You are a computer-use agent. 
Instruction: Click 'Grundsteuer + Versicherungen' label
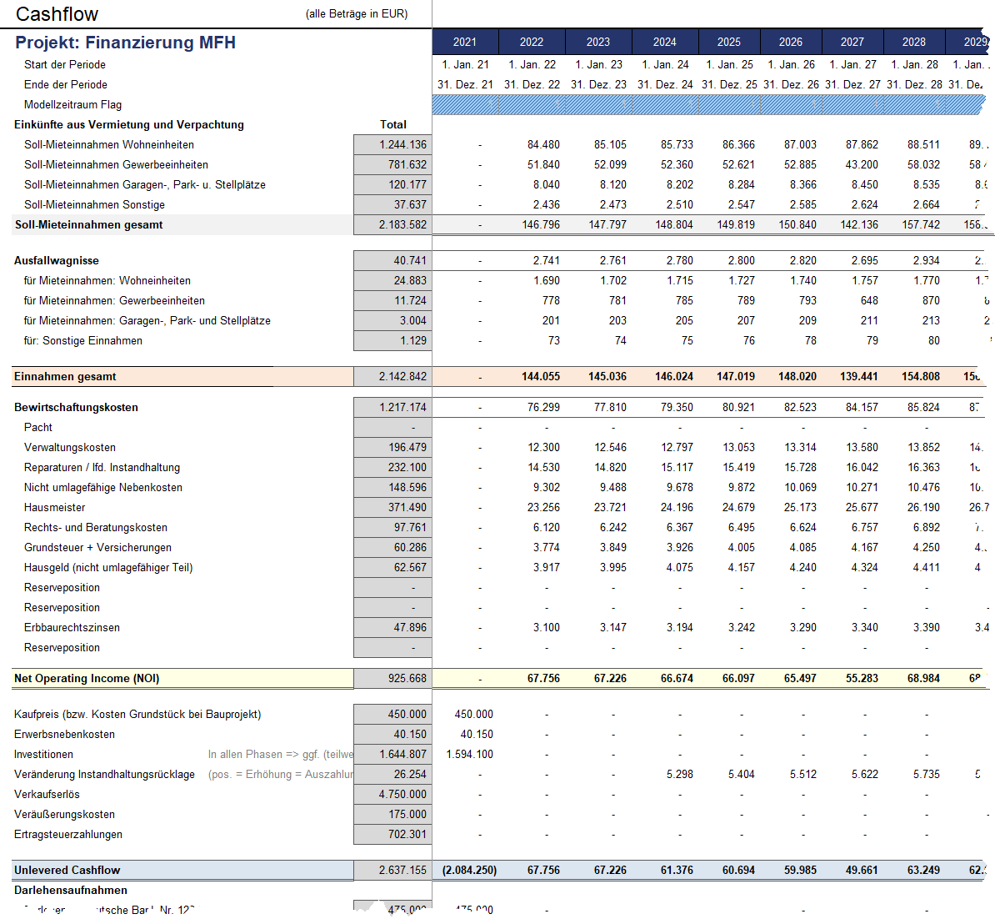point(97,547)
